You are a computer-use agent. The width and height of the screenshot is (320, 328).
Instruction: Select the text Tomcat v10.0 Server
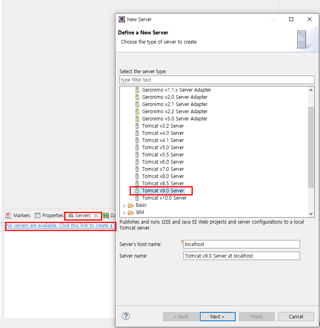click(x=164, y=198)
